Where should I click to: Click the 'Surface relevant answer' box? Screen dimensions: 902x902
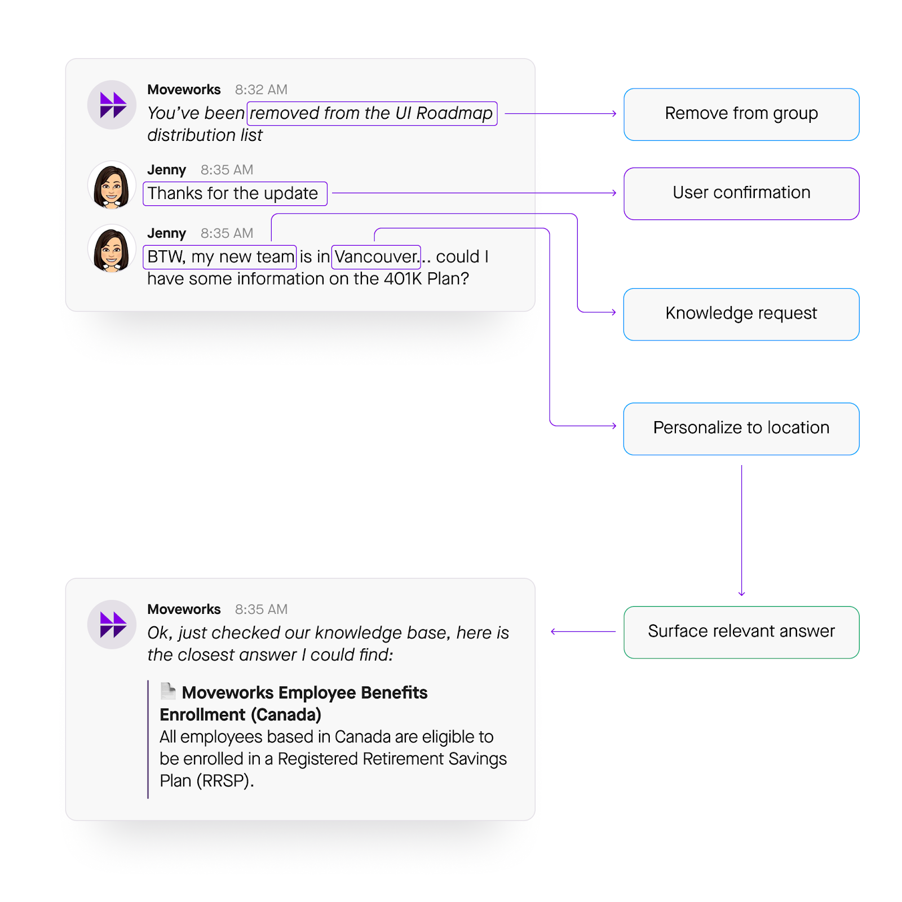coord(741,632)
